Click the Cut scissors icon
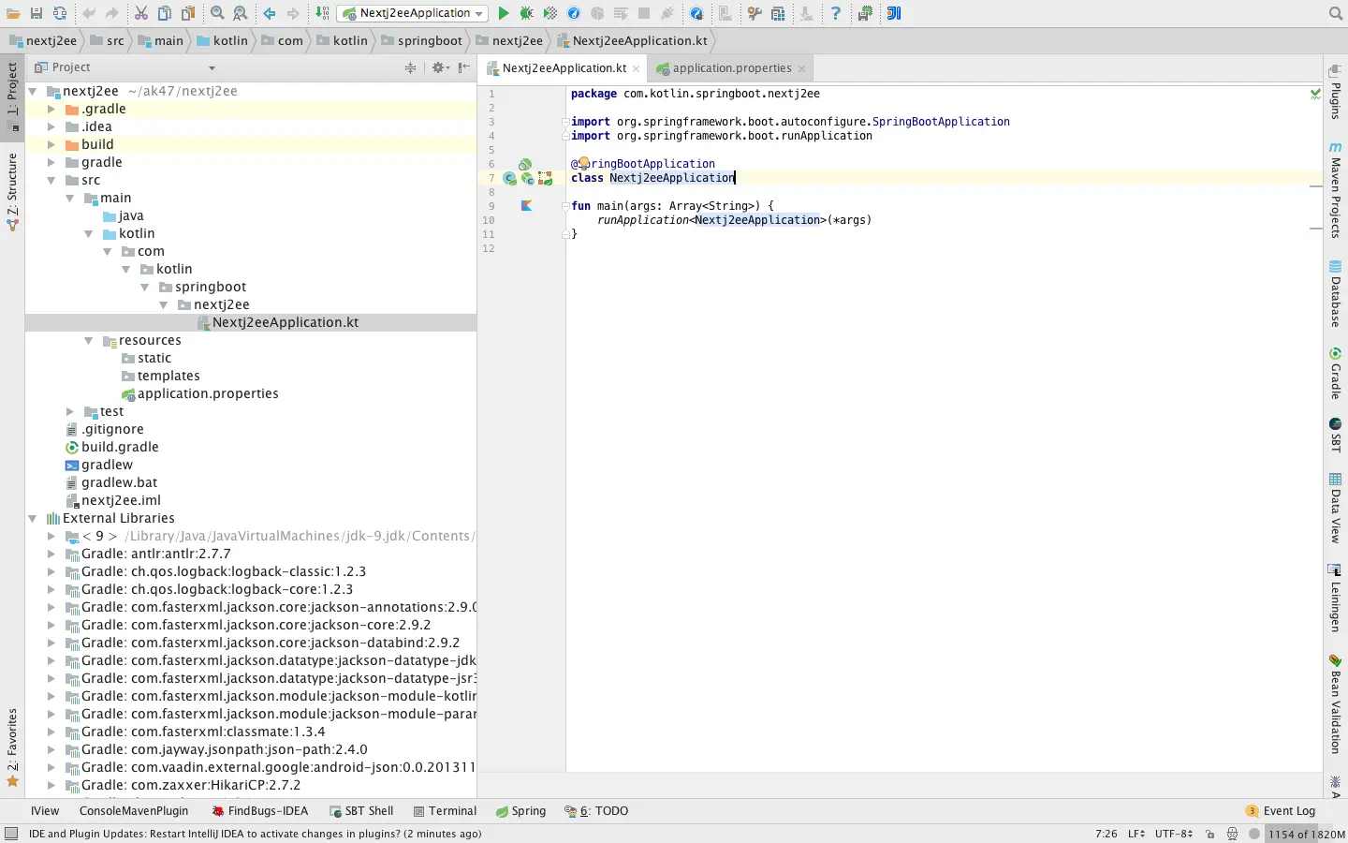Screen dimensions: 1348x843 tap(140, 13)
